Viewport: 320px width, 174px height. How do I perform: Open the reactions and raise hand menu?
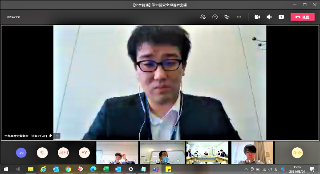click(227, 17)
